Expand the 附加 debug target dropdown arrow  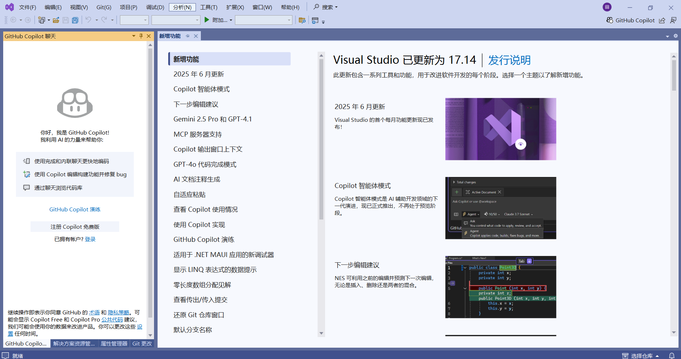tap(231, 20)
